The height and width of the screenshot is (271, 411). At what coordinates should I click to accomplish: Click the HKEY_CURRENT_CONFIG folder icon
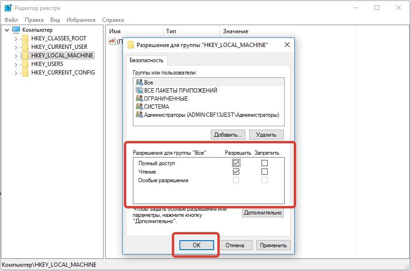pyautogui.click(x=25, y=73)
